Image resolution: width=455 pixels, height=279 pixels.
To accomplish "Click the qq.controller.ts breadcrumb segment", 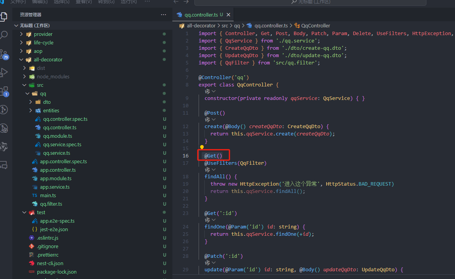I will point(271,25).
